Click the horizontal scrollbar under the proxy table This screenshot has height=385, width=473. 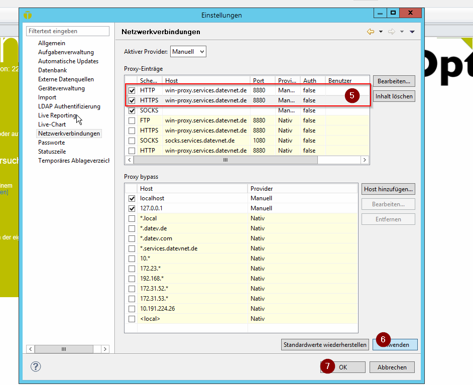pos(226,159)
